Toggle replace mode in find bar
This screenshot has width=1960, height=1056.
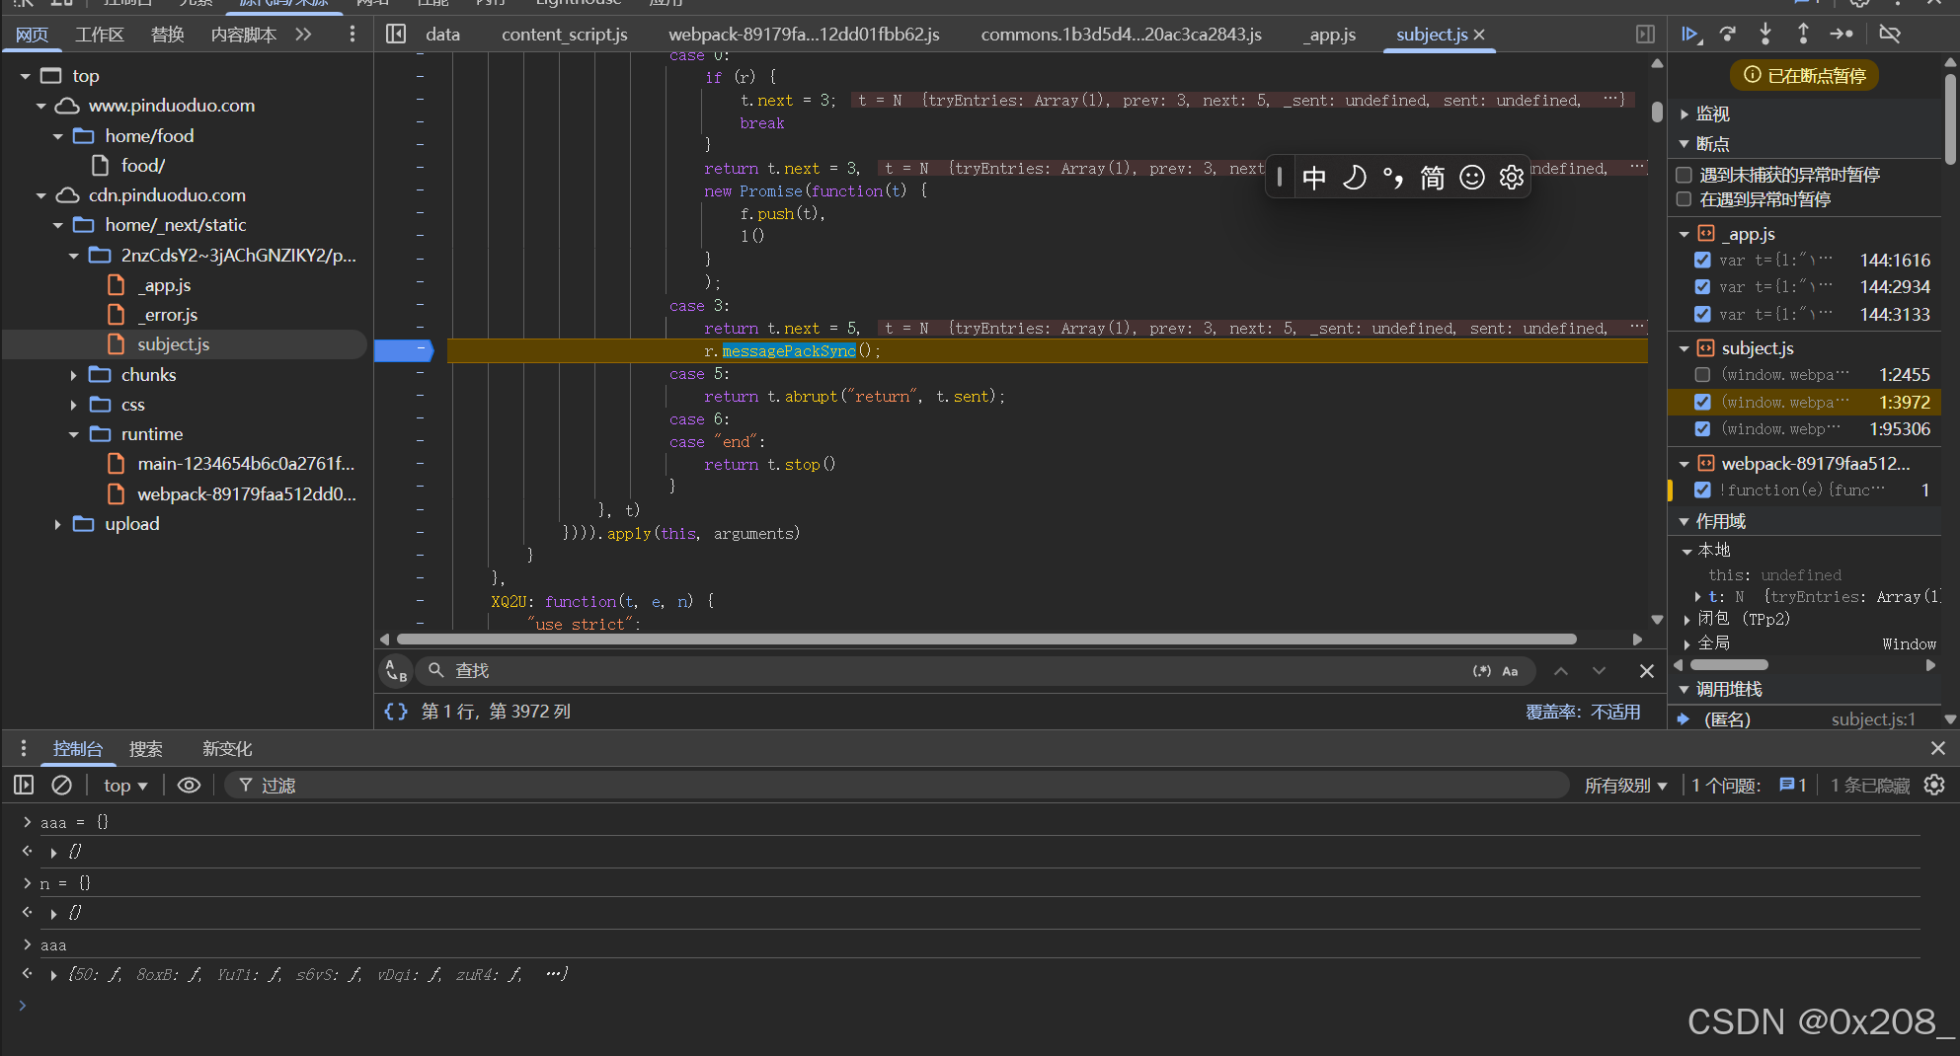click(x=396, y=671)
